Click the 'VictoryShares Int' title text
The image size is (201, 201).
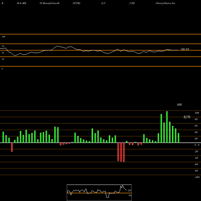click(x=165, y=3)
